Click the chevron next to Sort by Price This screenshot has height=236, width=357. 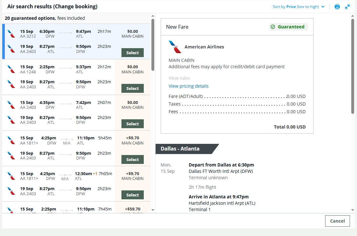tap(323, 7)
